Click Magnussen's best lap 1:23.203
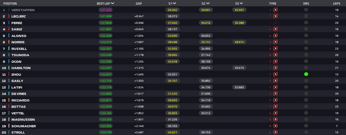Image resolution: width=346 pixels, height=135 pixels. [x=105, y=120]
